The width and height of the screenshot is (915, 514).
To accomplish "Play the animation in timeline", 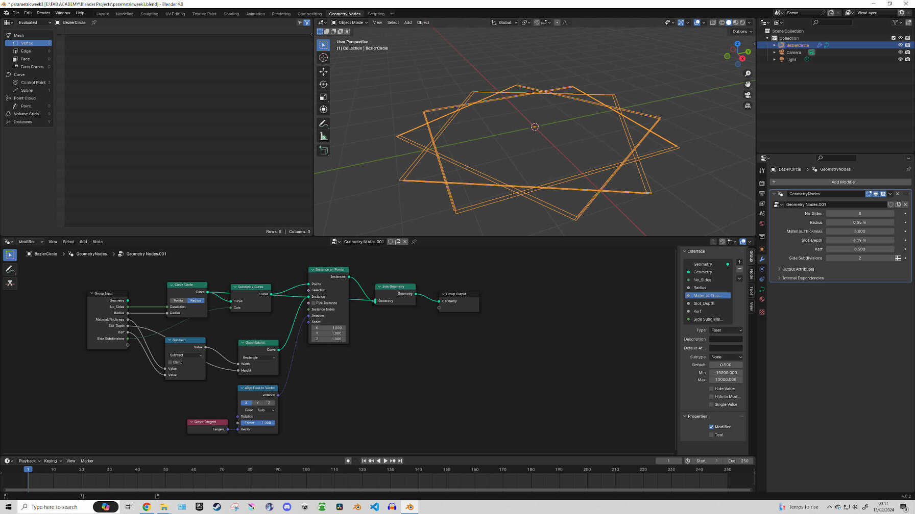I will tap(386, 461).
